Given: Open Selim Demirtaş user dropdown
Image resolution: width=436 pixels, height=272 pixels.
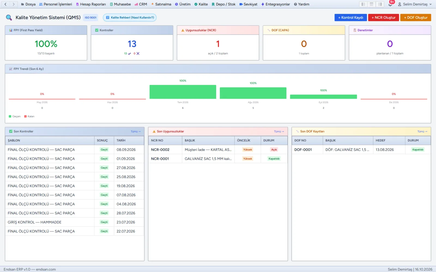Looking at the screenshot, I should [x=415, y=4].
